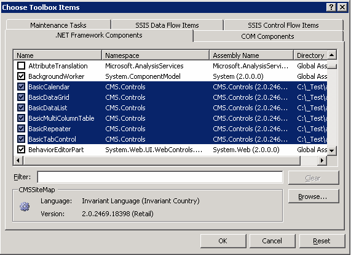Check the AttributeTranslation checkbox
The height and width of the screenshot is (255, 351).
tap(22, 66)
